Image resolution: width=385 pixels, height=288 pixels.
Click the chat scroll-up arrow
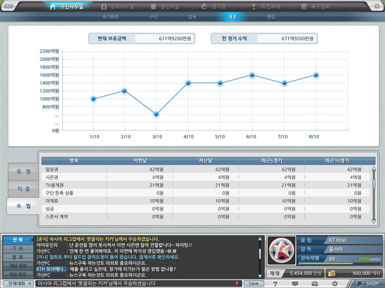coord(260,239)
